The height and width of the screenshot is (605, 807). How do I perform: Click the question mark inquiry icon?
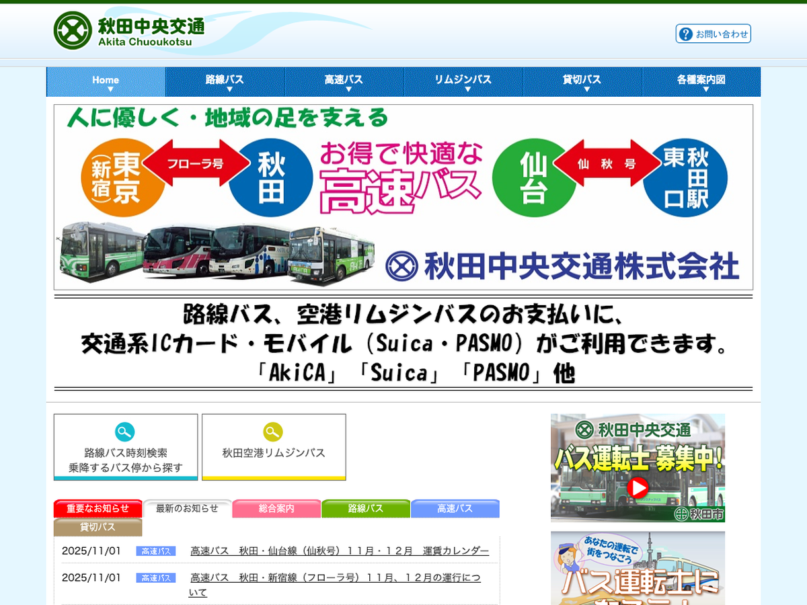[685, 34]
